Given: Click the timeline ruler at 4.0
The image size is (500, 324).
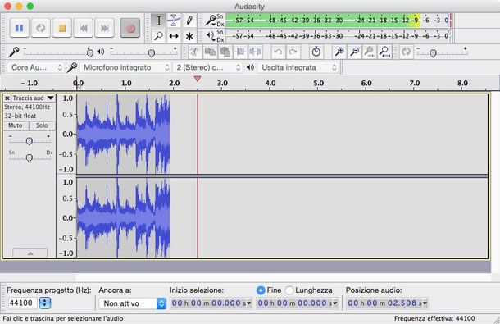Looking at the screenshot, I should pyautogui.click(x=270, y=84).
